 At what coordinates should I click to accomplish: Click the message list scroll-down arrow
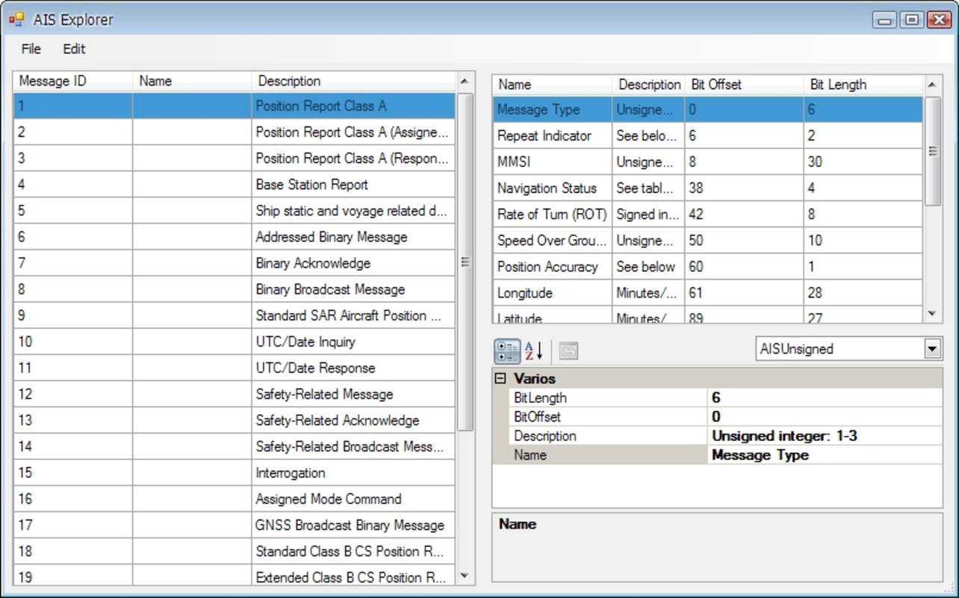[464, 576]
